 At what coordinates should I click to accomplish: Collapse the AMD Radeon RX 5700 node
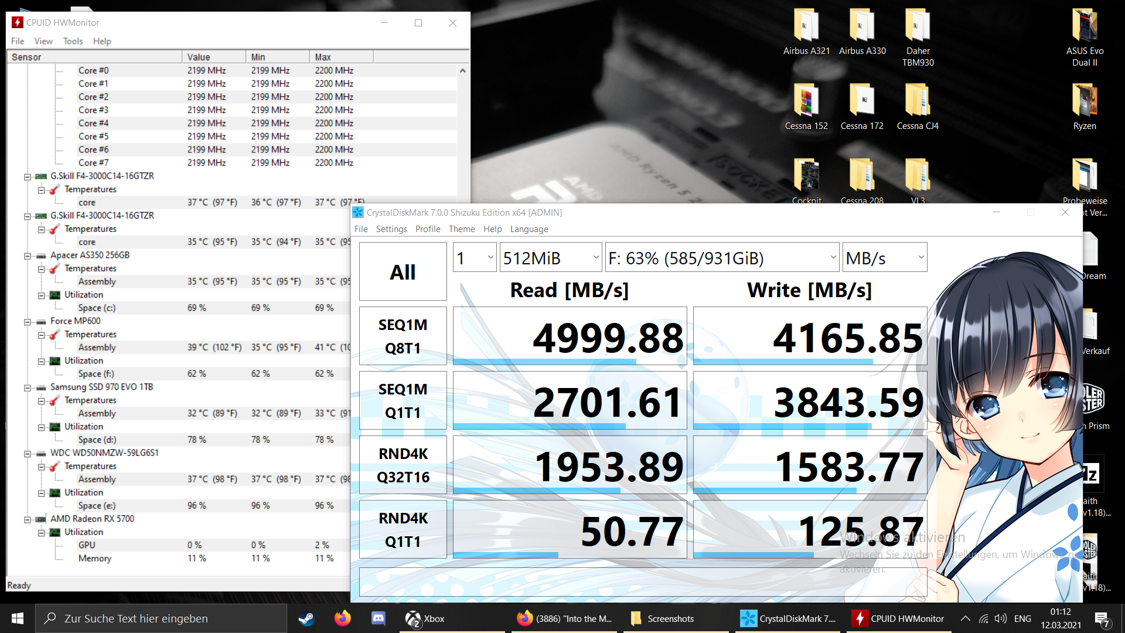point(28,519)
